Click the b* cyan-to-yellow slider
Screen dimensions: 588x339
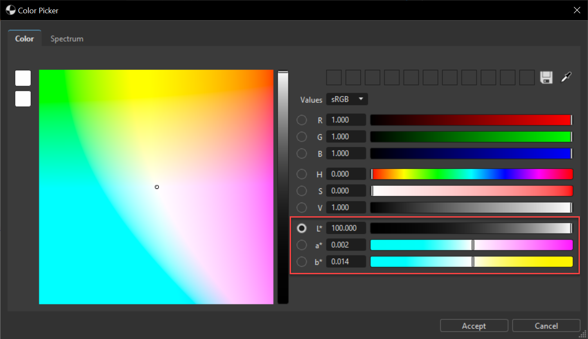(471, 261)
